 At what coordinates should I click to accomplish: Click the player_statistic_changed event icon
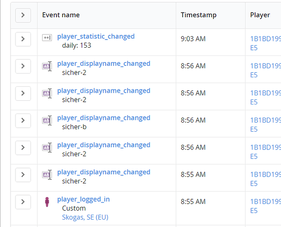coord(47,38)
